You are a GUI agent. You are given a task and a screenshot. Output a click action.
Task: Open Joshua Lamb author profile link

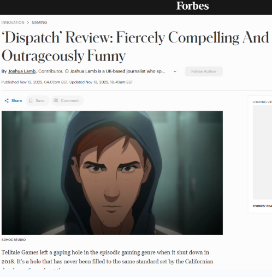click(x=22, y=71)
